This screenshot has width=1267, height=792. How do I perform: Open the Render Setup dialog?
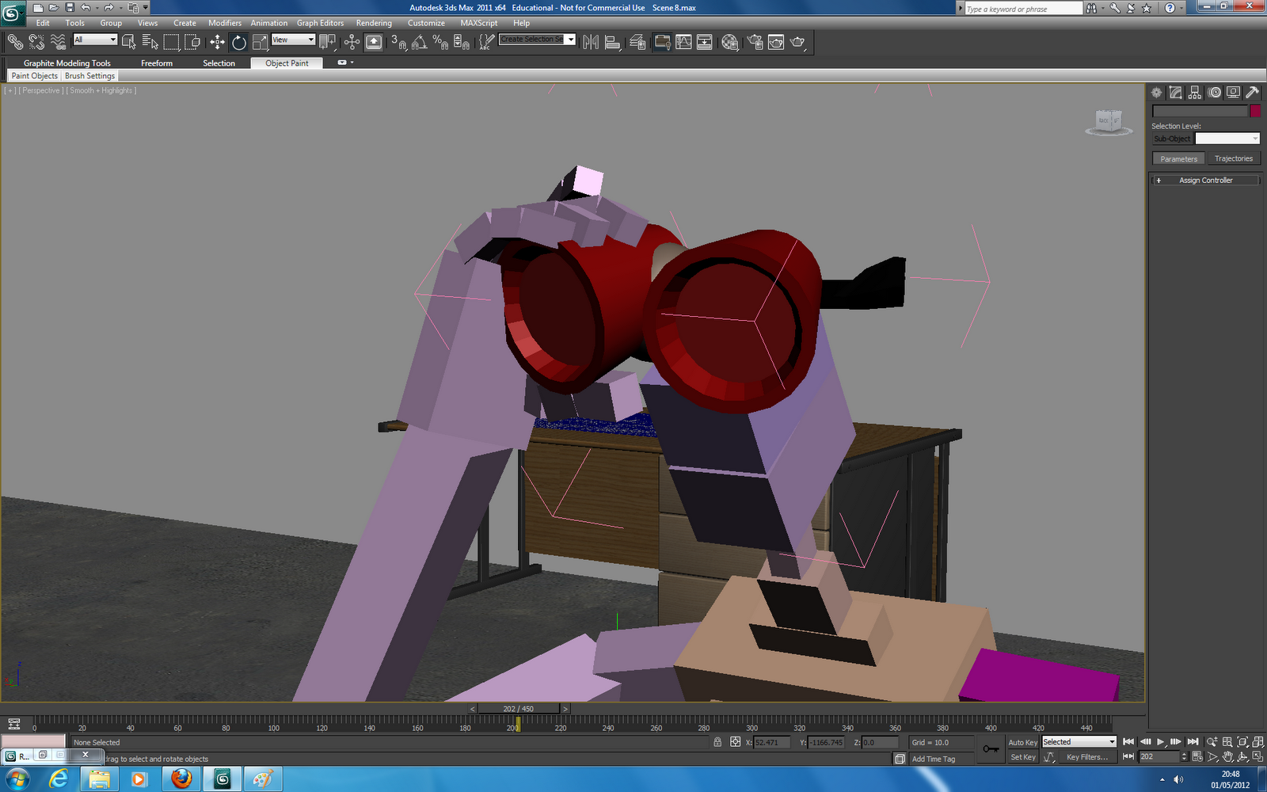(x=755, y=42)
